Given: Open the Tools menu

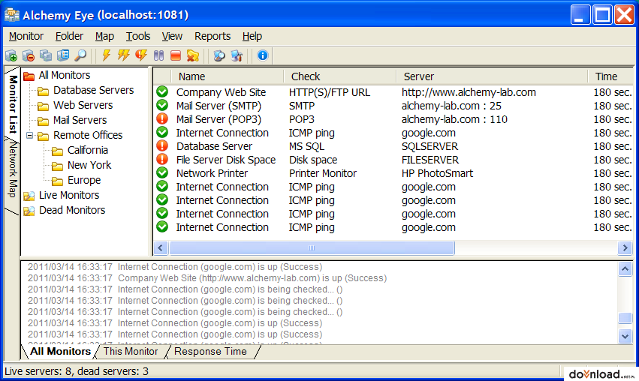Looking at the screenshot, I should coord(138,36).
